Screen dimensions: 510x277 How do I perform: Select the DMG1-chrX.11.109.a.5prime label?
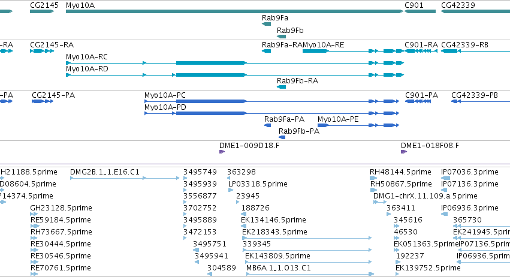pyautogui.click(x=425, y=196)
